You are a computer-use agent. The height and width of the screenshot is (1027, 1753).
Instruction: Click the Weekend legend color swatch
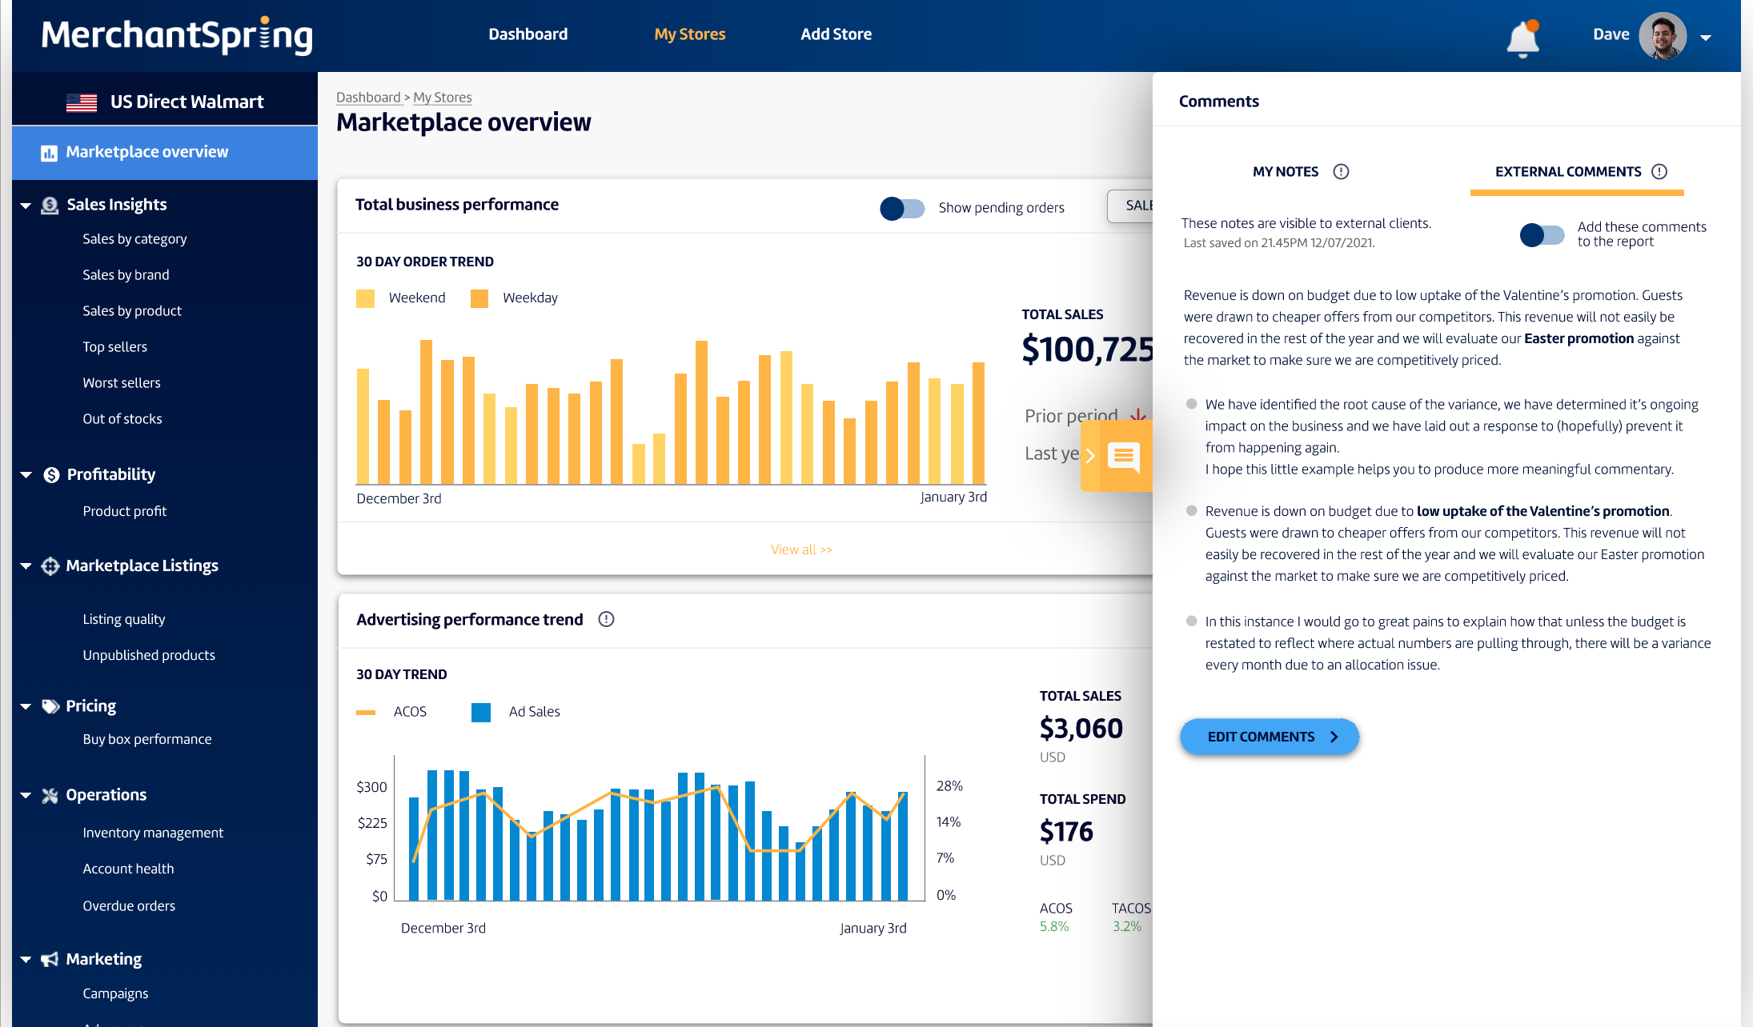click(365, 298)
